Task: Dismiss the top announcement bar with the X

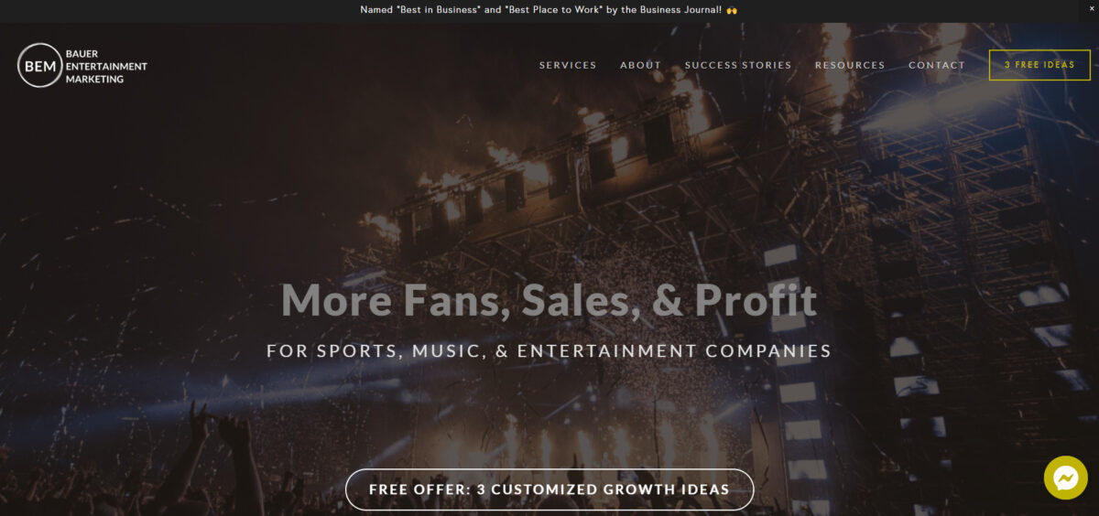Action: [x=1092, y=8]
